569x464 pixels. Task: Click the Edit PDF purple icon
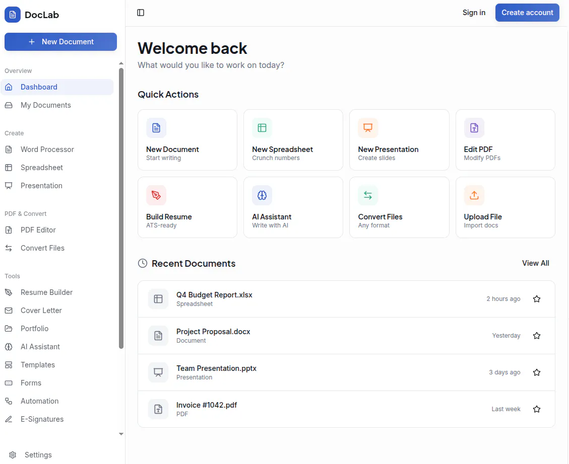(474, 128)
